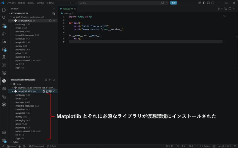Open the Explorer view in the activity bar
The width and height of the screenshot is (238, 148).
pos(4,10)
